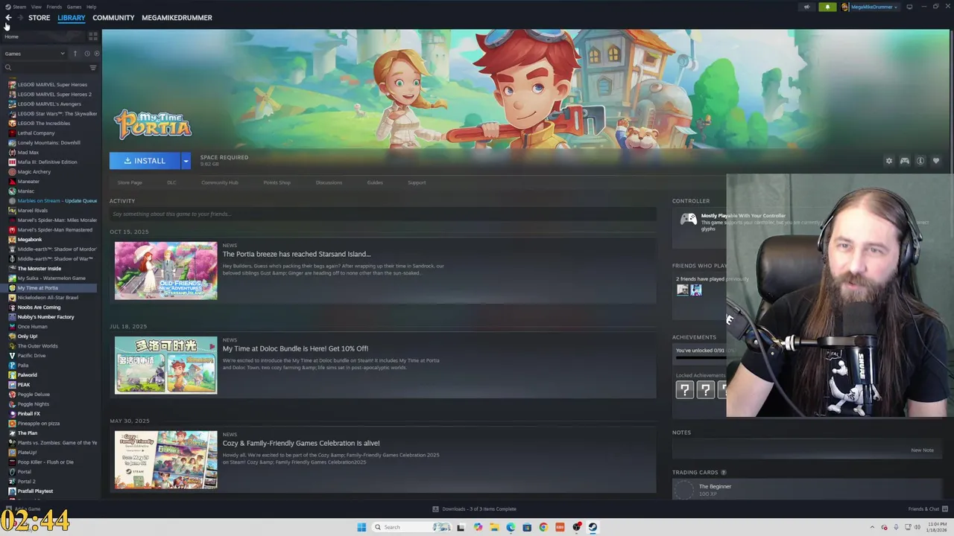Open Microsoft Edge from taskbar
Viewport: 954px width, 536px height.
click(x=511, y=527)
